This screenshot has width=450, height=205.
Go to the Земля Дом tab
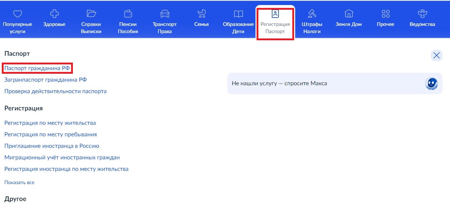pos(349,18)
